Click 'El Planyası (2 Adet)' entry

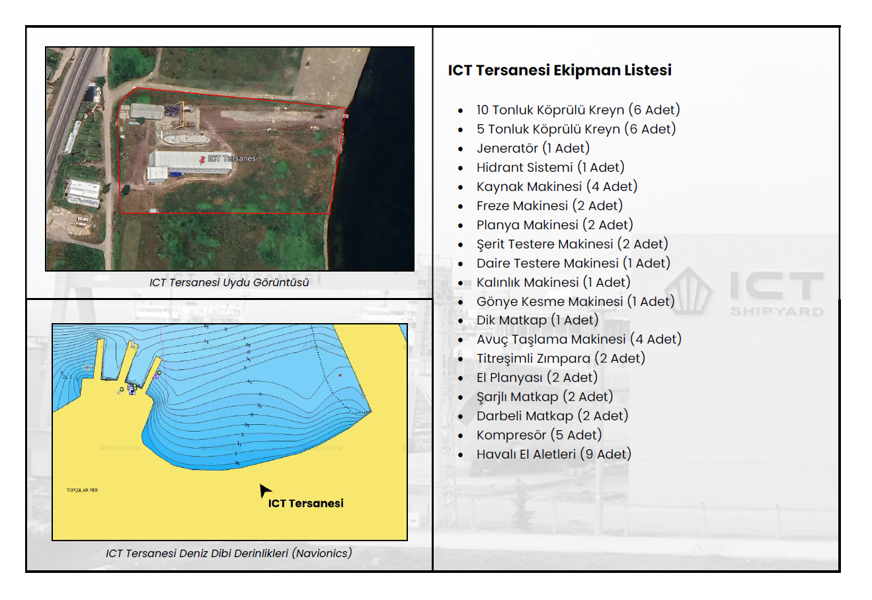tap(537, 377)
